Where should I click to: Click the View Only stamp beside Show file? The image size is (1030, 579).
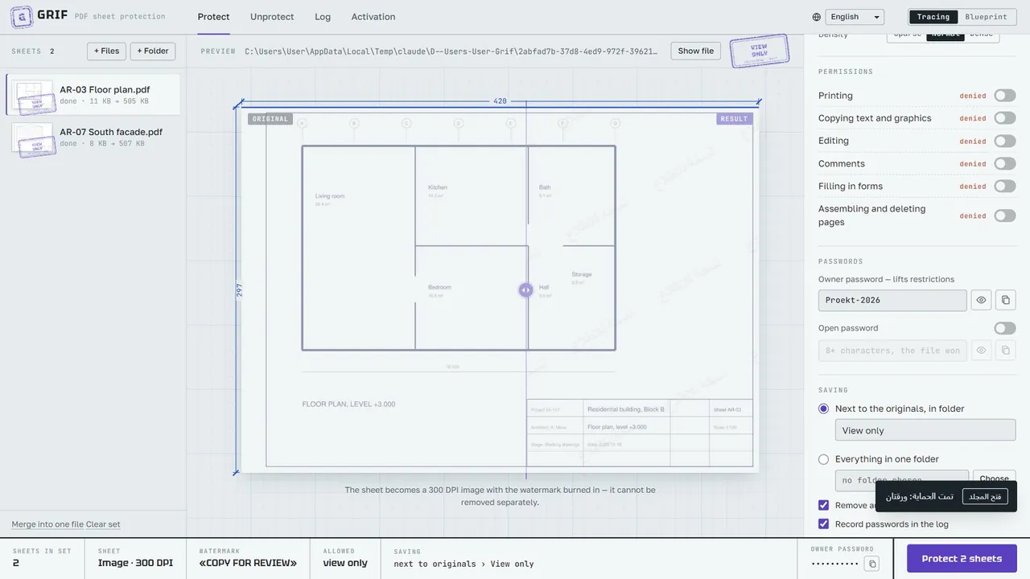point(759,51)
